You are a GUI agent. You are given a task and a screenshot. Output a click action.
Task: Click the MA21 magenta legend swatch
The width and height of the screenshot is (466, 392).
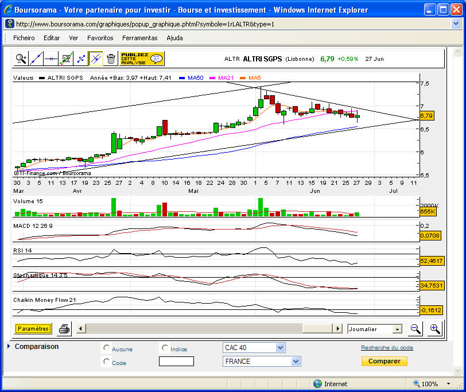click(x=212, y=78)
